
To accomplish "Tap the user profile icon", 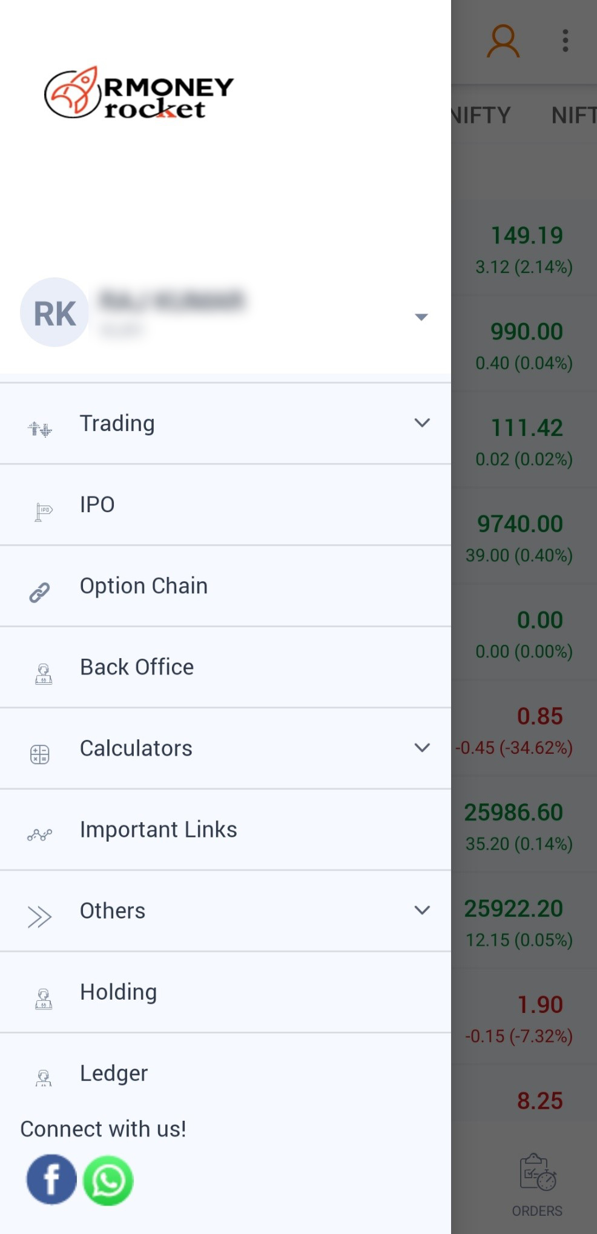I will pyautogui.click(x=503, y=41).
